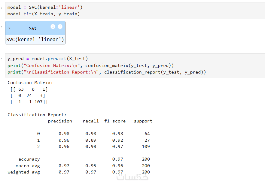Click the model = SVC code line
Screen dimensions: 265x184
point(45,7)
